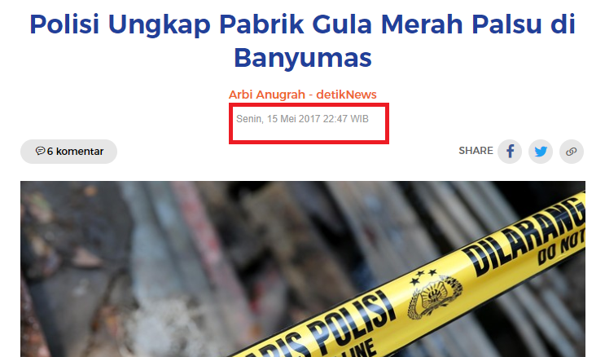The height and width of the screenshot is (357, 605).
Task: Open the police line article photo
Action: 303,269
